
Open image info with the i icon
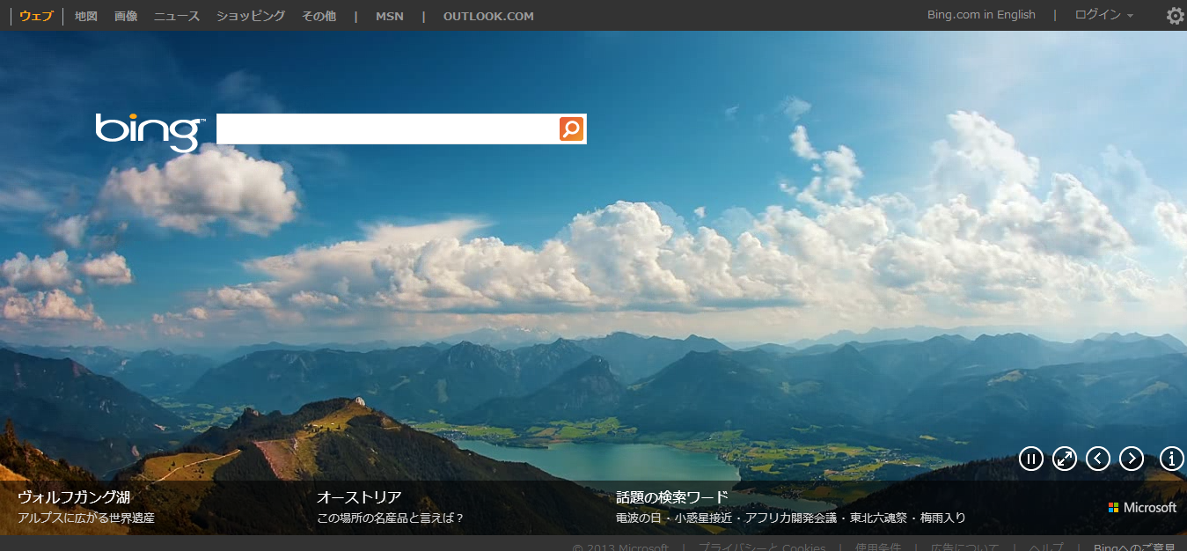click(1171, 459)
